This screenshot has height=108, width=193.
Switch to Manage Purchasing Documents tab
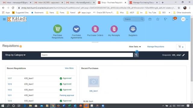coord(144,2)
